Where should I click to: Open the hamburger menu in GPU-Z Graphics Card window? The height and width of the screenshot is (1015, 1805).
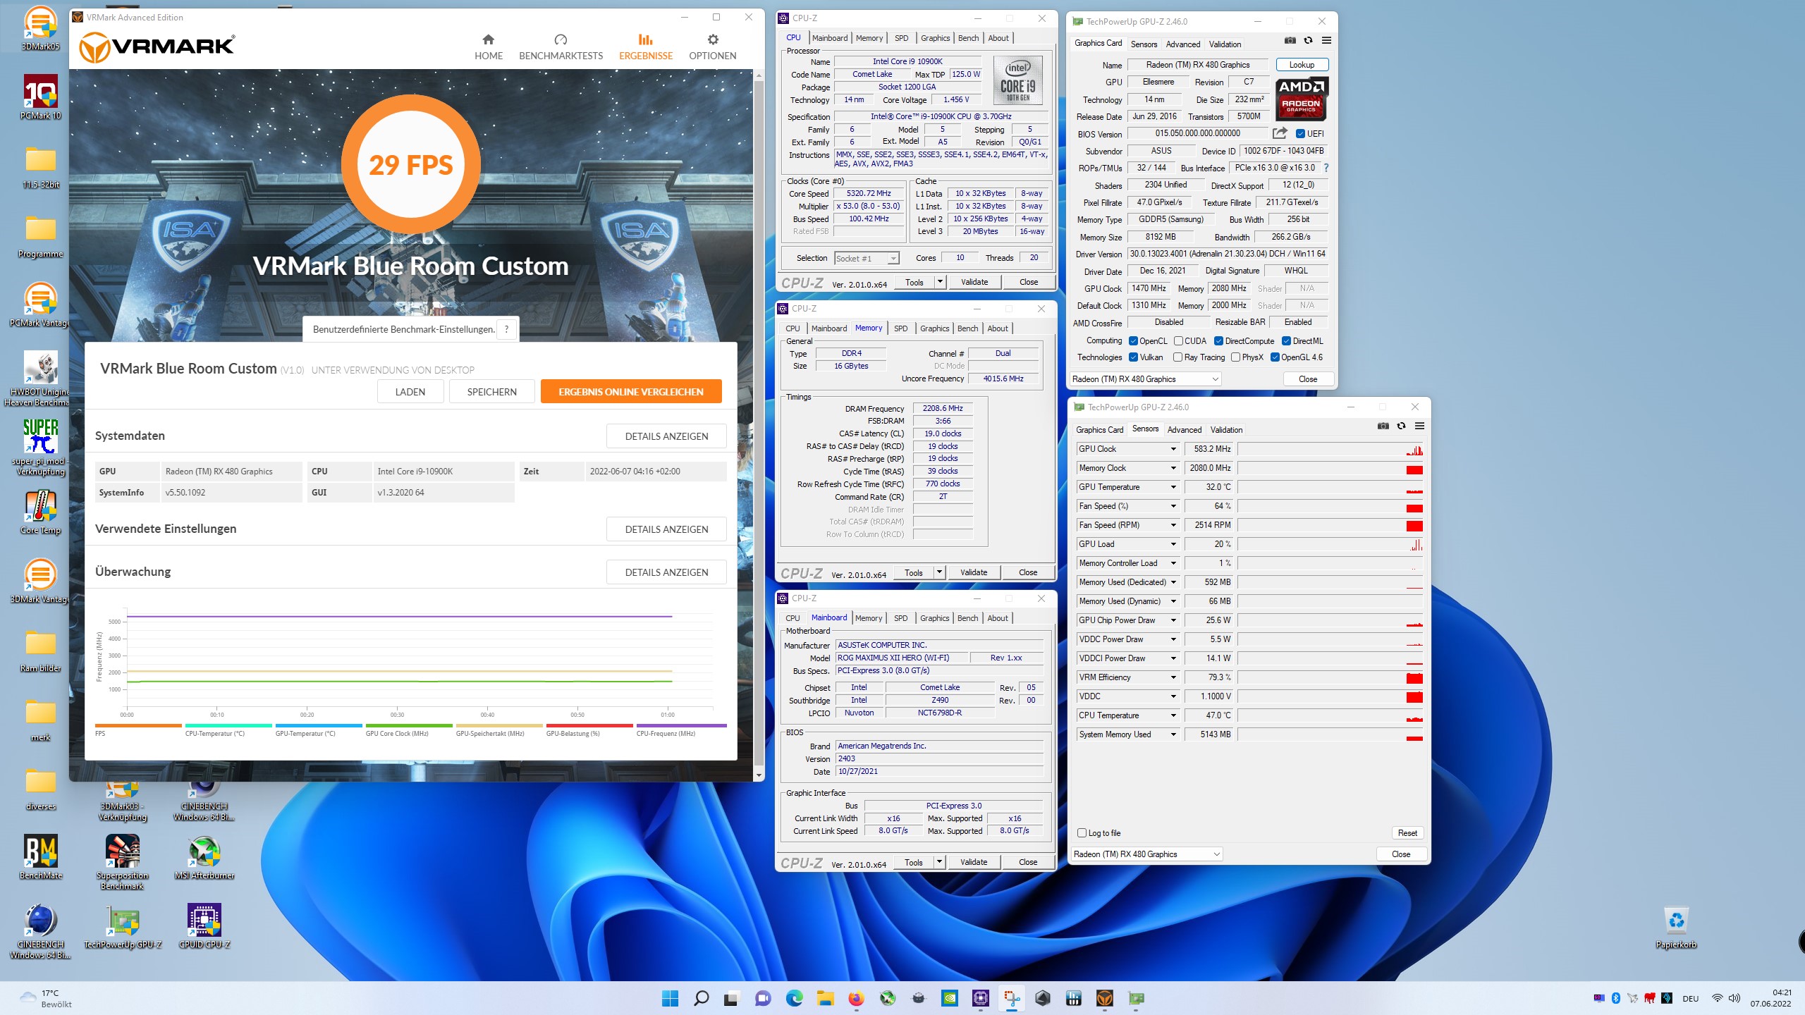tap(1326, 41)
